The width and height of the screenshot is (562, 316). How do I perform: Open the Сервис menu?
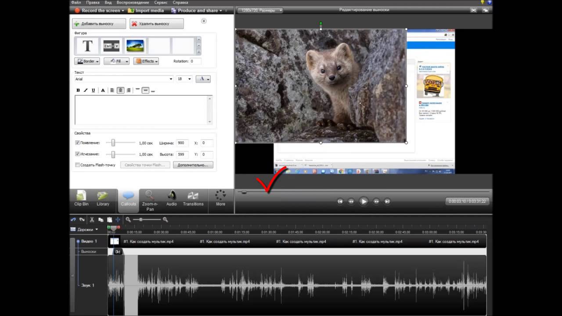(x=161, y=3)
